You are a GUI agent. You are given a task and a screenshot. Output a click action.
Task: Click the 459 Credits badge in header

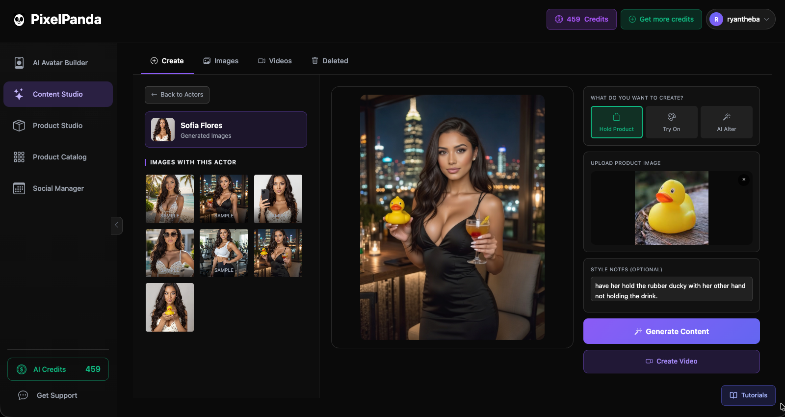581,19
